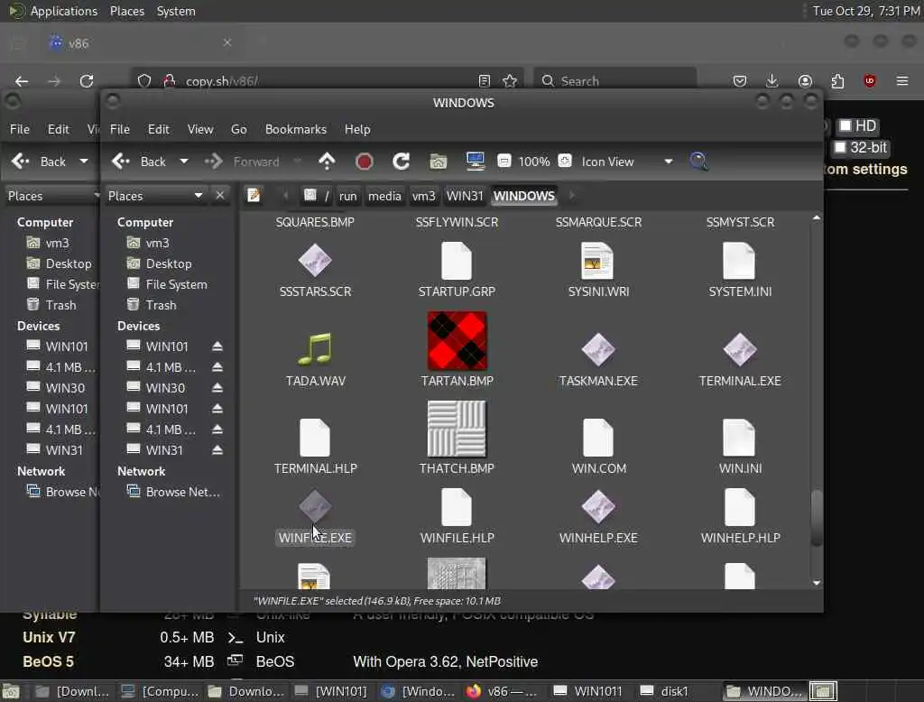Select WINHELP.EXE file icon
Viewport: 924px width, 702px height.
point(598,507)
